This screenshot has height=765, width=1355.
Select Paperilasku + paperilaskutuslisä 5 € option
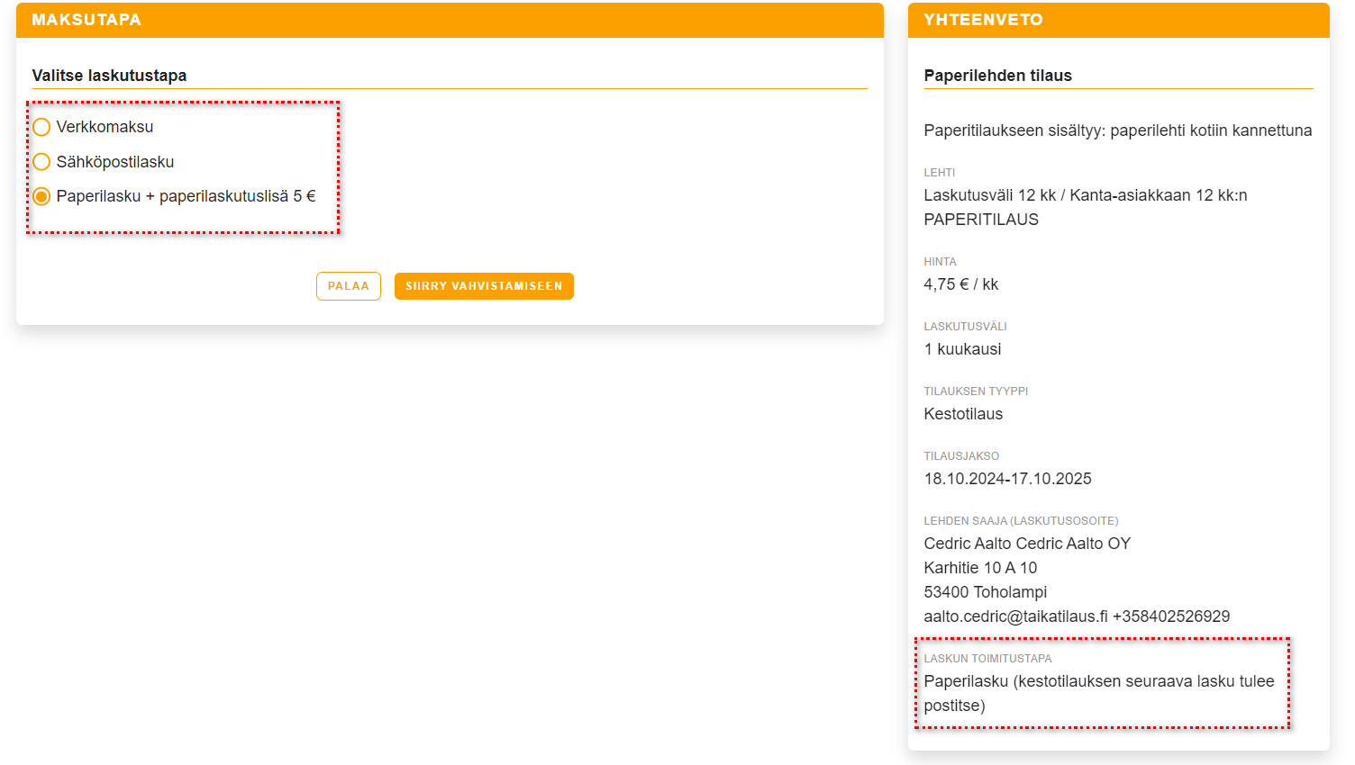pyautogui.click(x=41, y=196)
